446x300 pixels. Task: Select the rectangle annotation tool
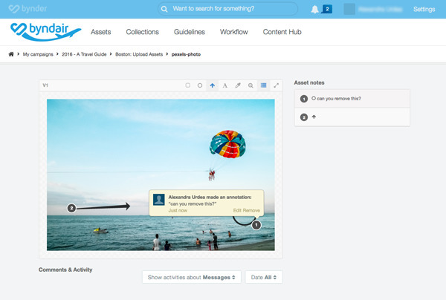point(188,85)
